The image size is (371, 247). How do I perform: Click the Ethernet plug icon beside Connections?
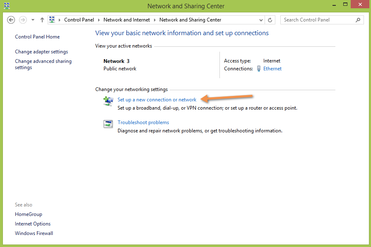pos(259,69)
